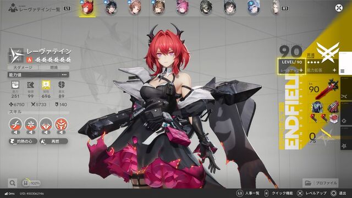Select the crossed-weapon side tab
Screen dimensions: 352x198
(345, 89)
